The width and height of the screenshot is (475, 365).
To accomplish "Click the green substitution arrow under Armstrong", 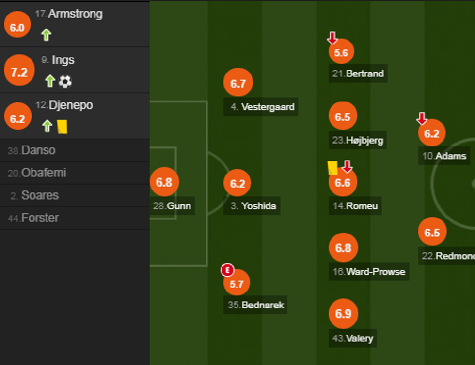I will [46, 35].
